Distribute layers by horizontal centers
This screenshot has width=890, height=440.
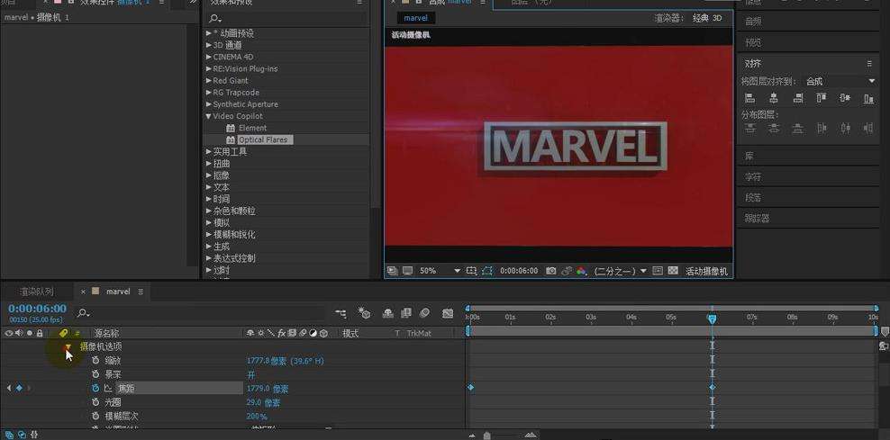pos(845,128)
